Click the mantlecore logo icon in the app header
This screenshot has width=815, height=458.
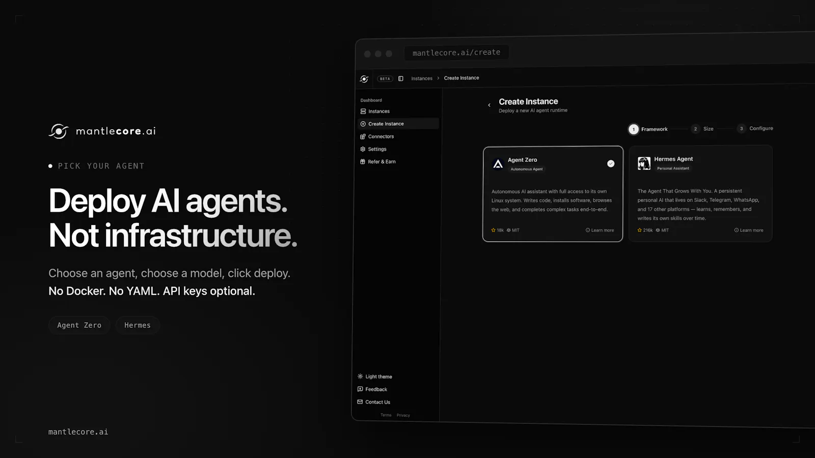[x=364, y=79]
